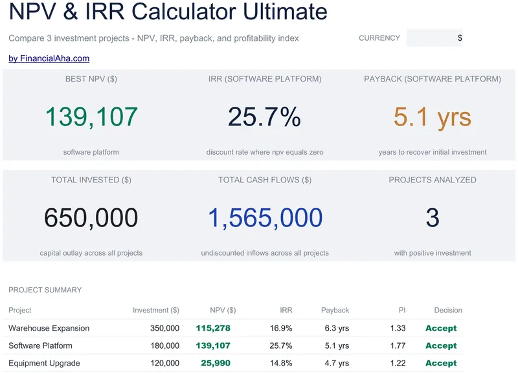
Task: Select the Software Platform project name
Action: click(x=40, y=346)
